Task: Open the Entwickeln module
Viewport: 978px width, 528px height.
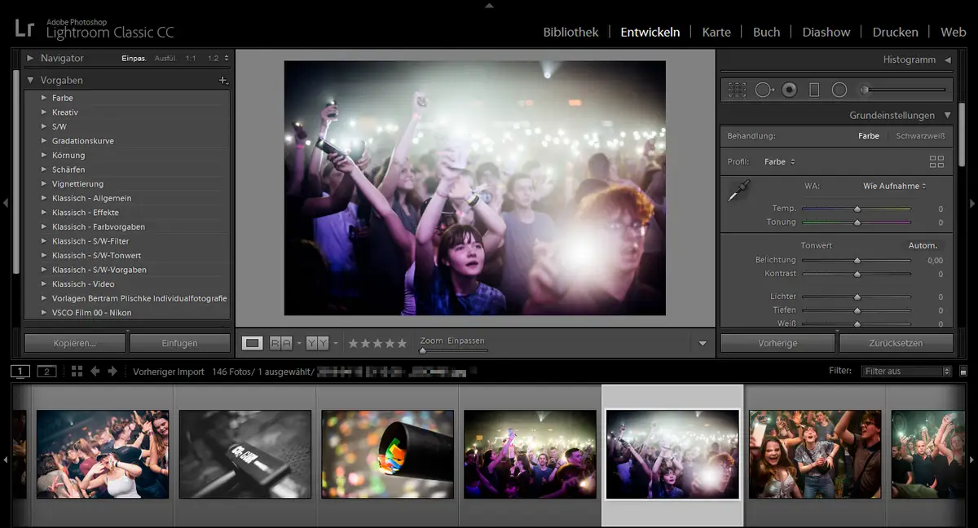Action: click(650, 32)
